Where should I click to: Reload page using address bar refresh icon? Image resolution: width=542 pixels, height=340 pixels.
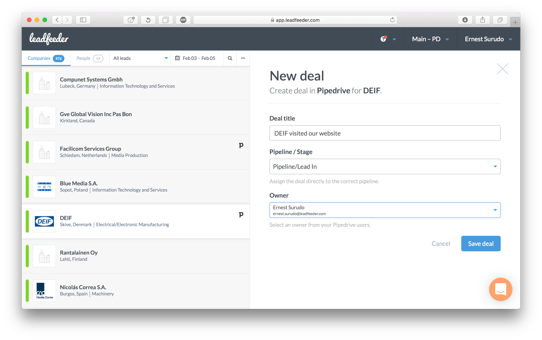pos(392,20)
